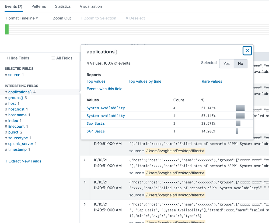Expand the event row above the last
The width and height of the screenshot is (269, 223).
[85, 182]
